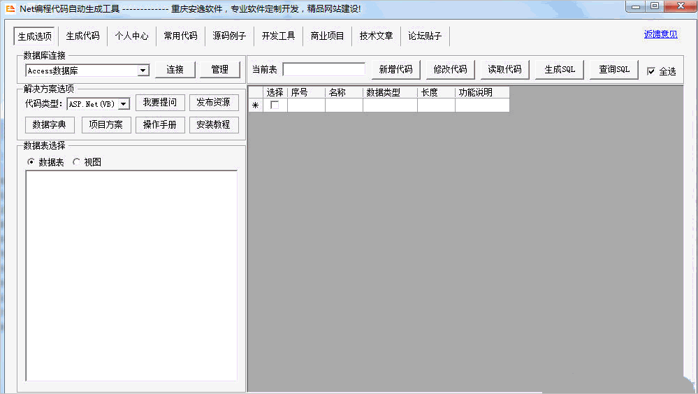Click the 查询SQL button
This screenshot has width=698, height=394.
pyautogui.click(x=614, y=69)
